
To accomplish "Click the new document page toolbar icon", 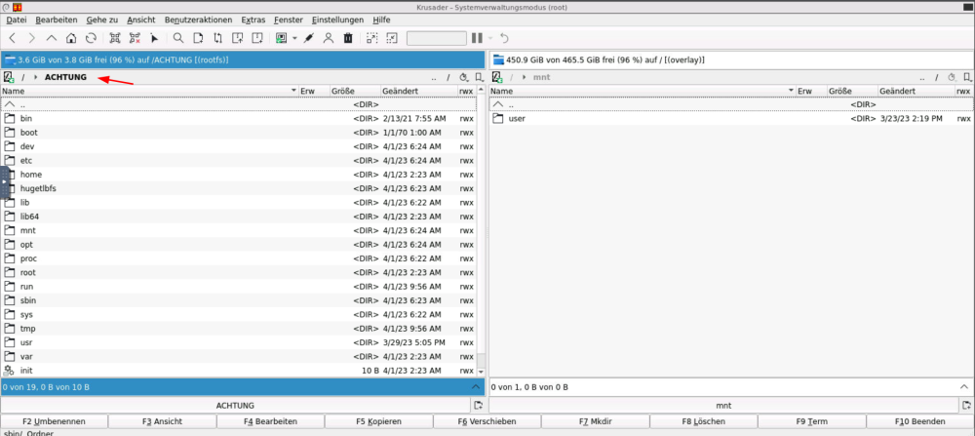I will 198,39.
